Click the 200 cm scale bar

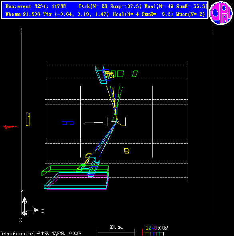[x=116, y=231]
